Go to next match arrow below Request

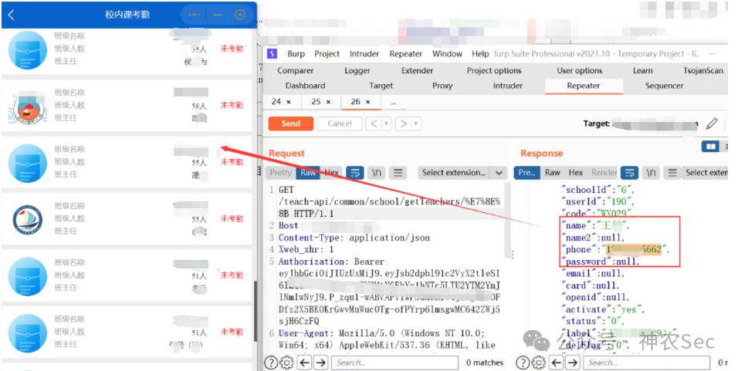321,363
